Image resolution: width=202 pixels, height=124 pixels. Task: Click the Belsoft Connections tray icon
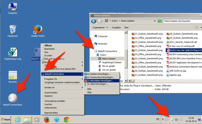pos(172,120)
